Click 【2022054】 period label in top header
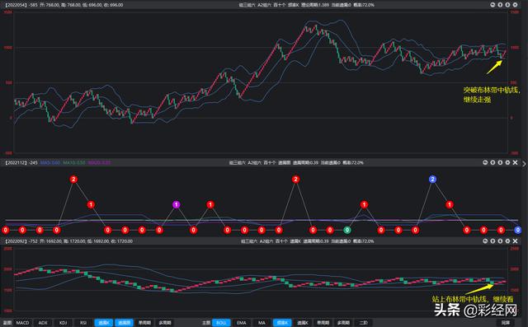 [x=16, y=5]
